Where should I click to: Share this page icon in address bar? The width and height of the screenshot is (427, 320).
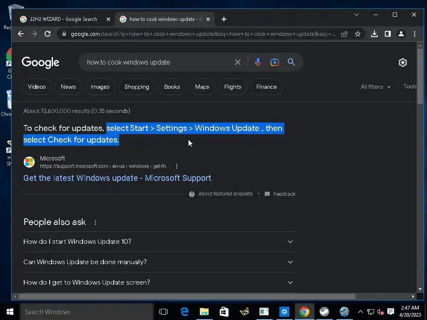[x=344, y=34]
